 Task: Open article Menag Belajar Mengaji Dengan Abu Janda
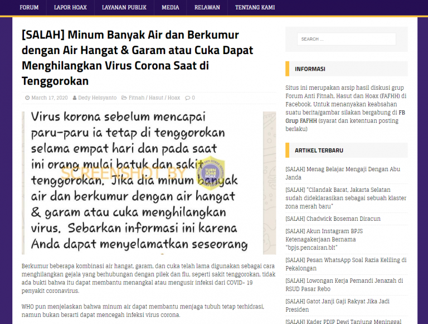point(343,173)
